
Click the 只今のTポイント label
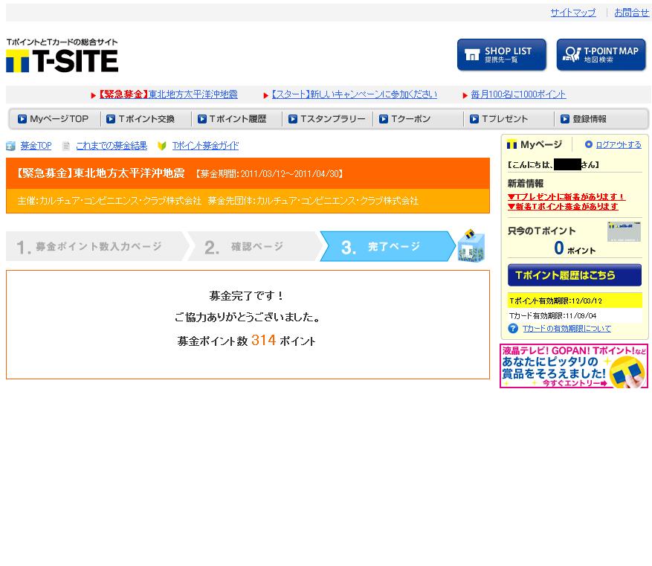point(542,231)
